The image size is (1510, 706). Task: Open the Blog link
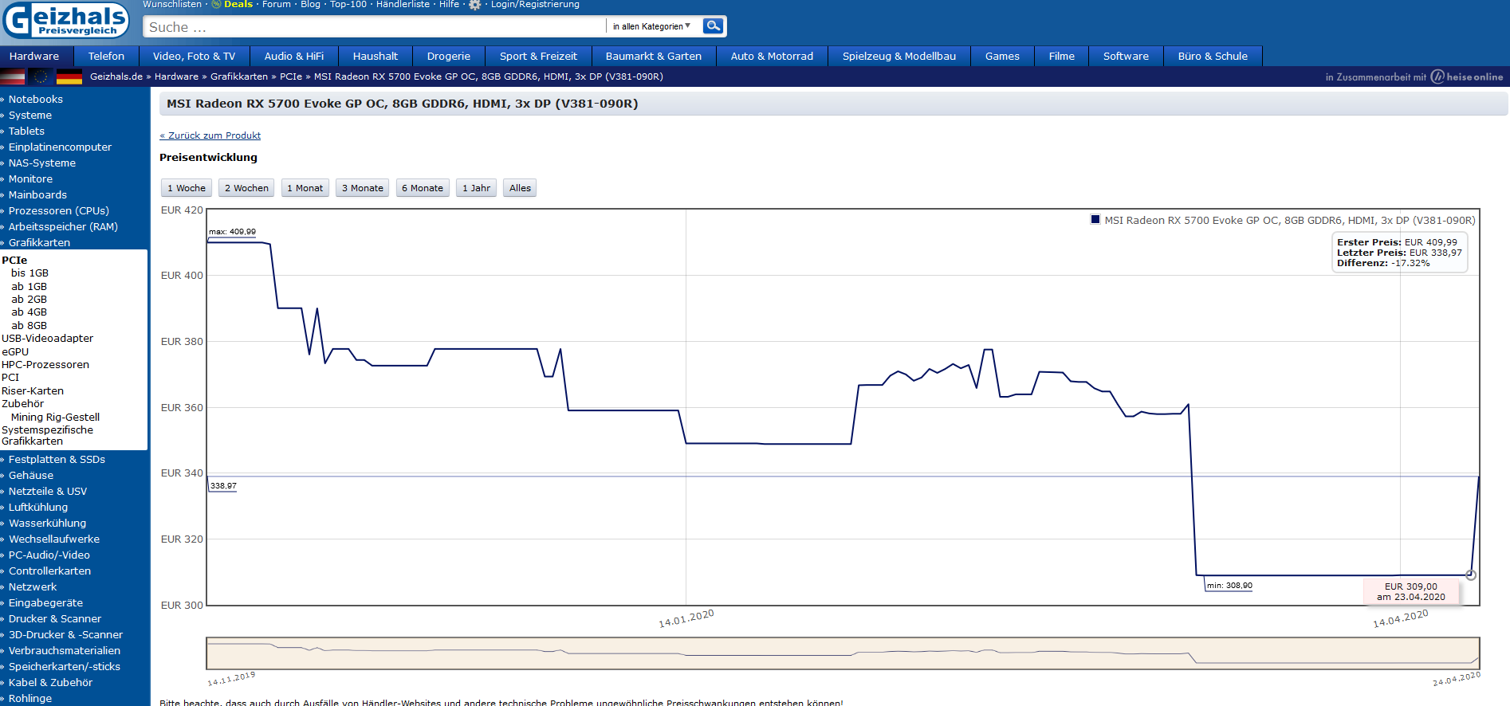pyautogui.click(x=310, y=4)
